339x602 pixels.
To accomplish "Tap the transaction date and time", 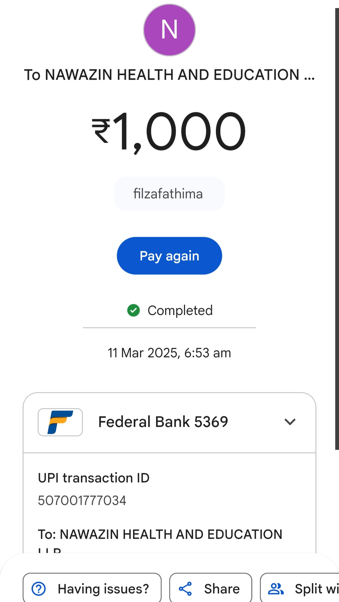I will point(169,353).
